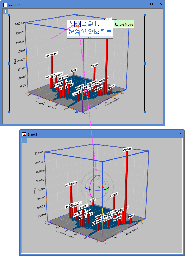Maximize the lower Graph1 window
Screen dimensions: 185x257
(x=171, y=133)
